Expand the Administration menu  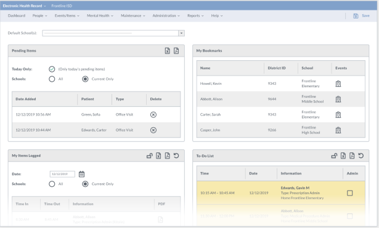tap(166, 15)
